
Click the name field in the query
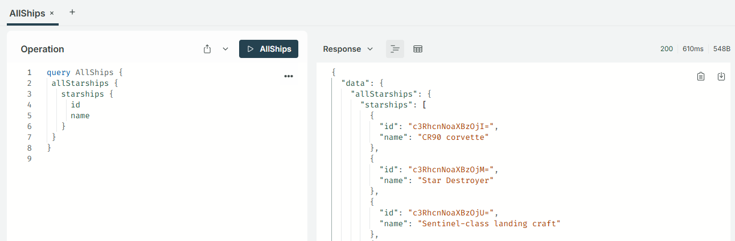point(80,116)
